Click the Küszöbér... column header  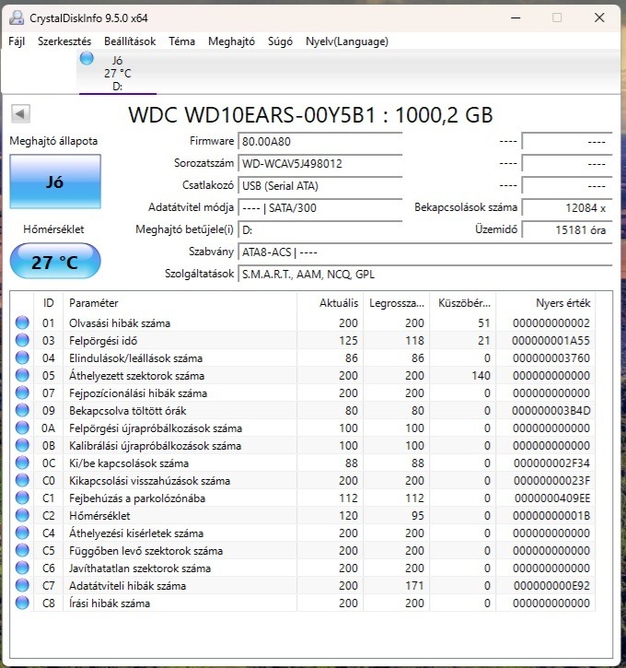tap(463, 303)
